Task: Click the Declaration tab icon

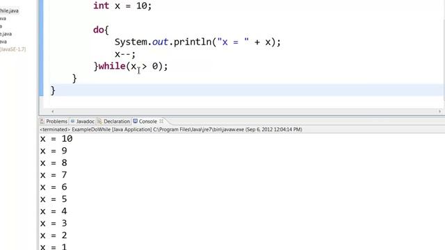Action: click(x=99, y=122)
